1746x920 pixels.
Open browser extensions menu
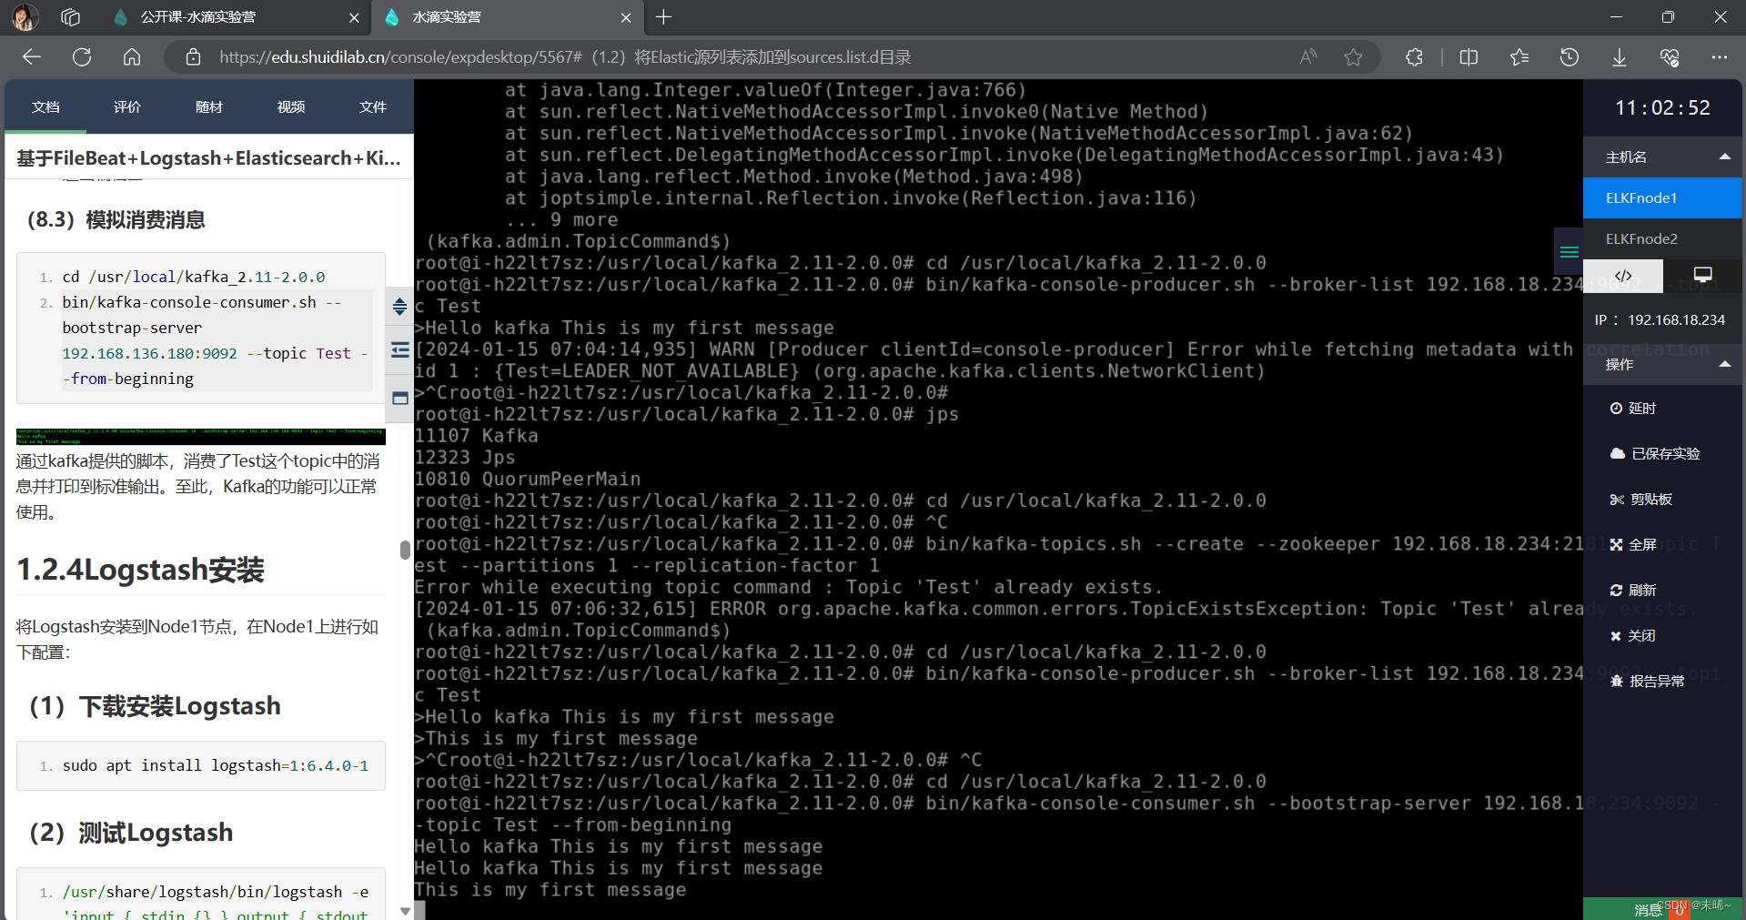click(x=1414, y=57)
